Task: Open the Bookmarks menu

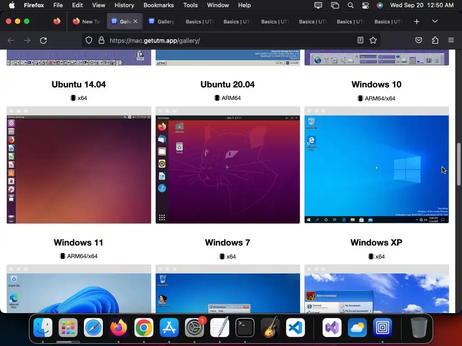Action: (158, 5)
